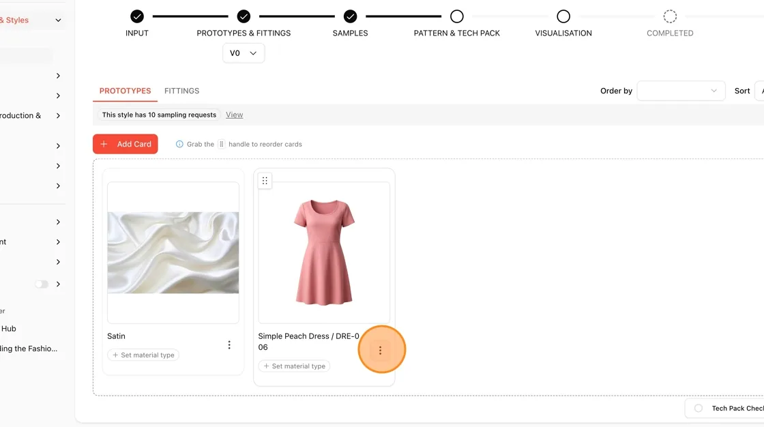Open the Simple Peach Dress image
764x427 pixels.
[324, 252]
